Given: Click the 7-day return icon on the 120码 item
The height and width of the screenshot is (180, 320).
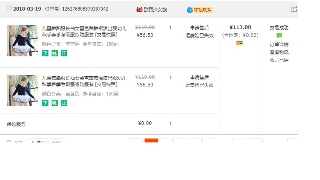Looking at the screenshot, I should 45,103.
